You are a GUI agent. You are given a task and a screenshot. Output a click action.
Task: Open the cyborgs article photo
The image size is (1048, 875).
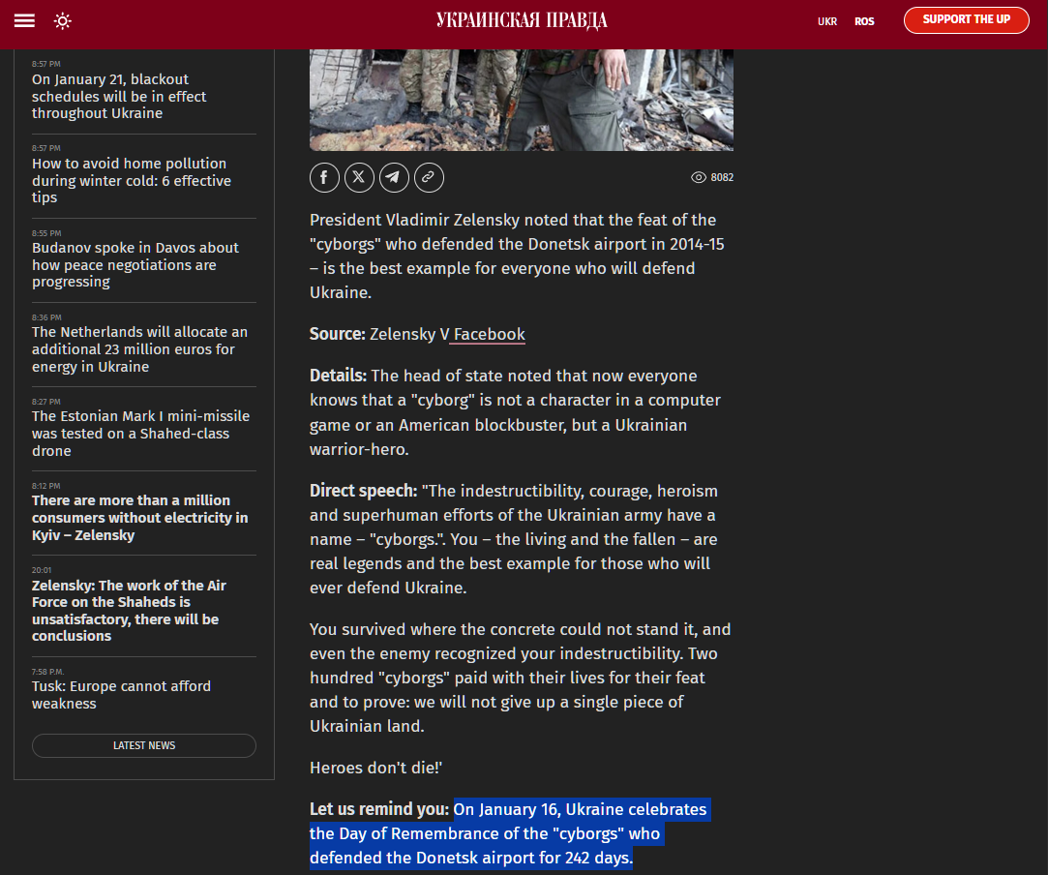point(522,100)
